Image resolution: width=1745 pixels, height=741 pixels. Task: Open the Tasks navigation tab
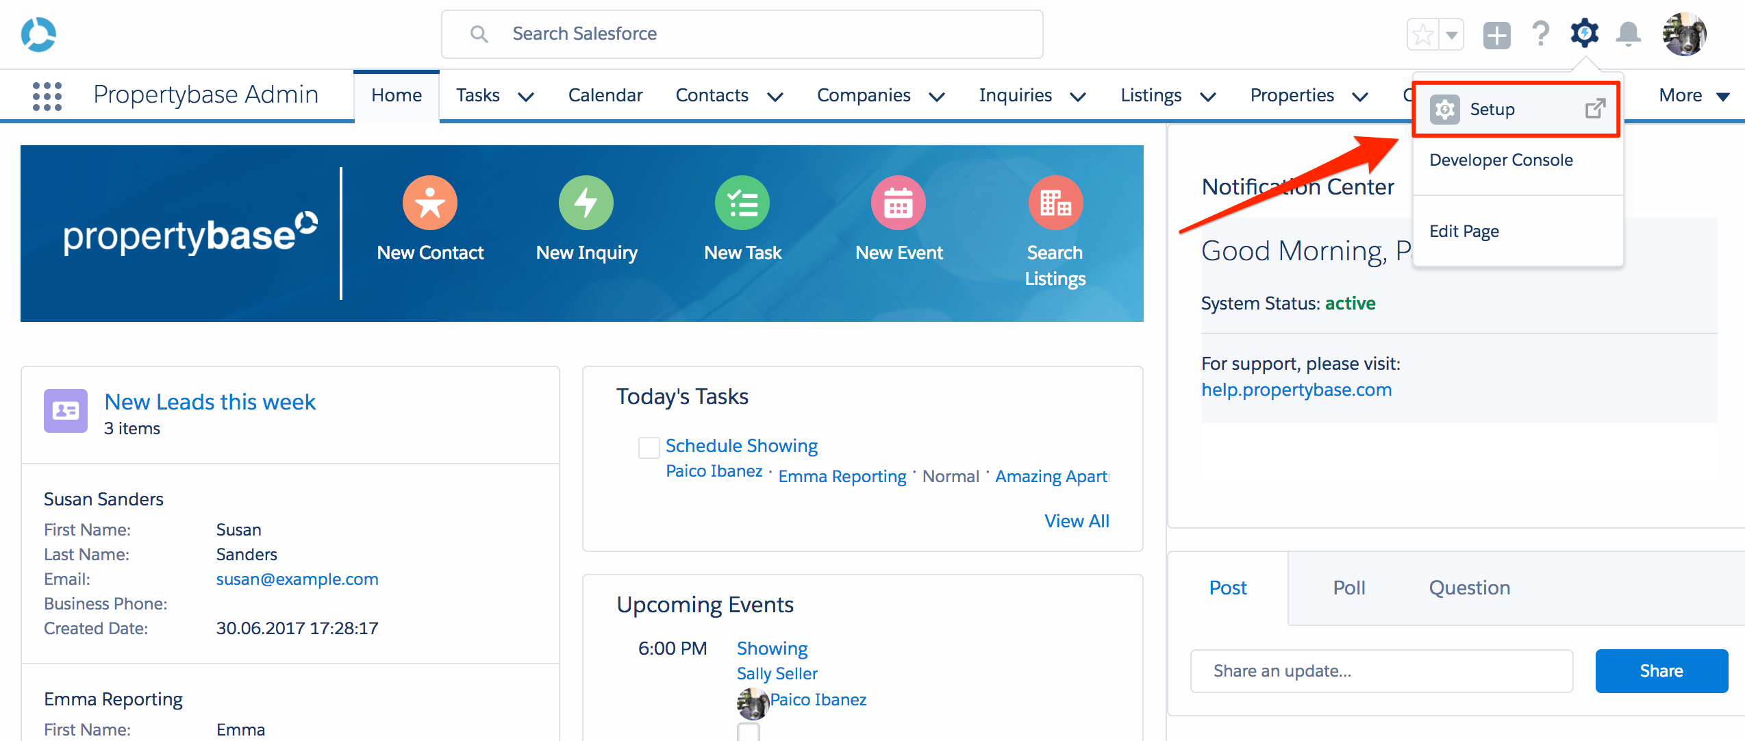point(478,95)
